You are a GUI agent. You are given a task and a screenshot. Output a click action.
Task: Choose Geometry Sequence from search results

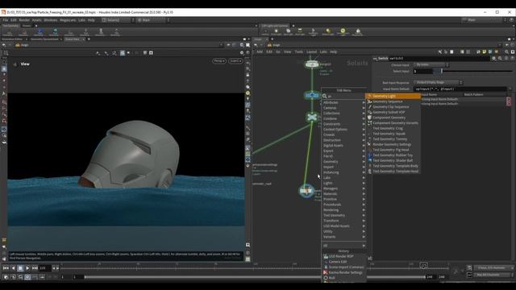click(x=393, y=101)
